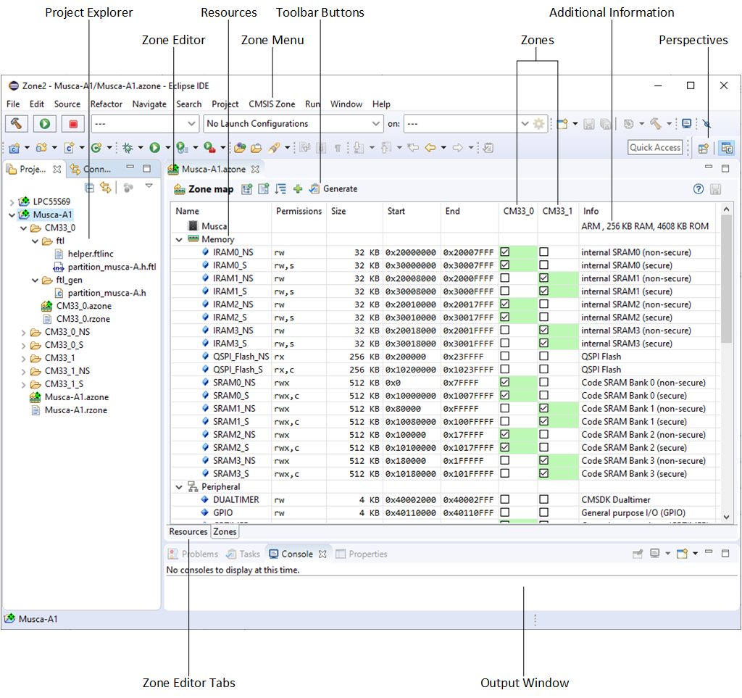Expand the LPC55S69 project node
The height and width of the screenshot is (698, 742).
(x=12, y=201)
